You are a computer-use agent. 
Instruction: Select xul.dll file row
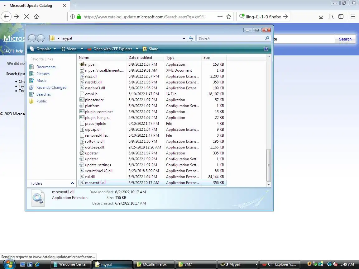click(x=152, y=177)
